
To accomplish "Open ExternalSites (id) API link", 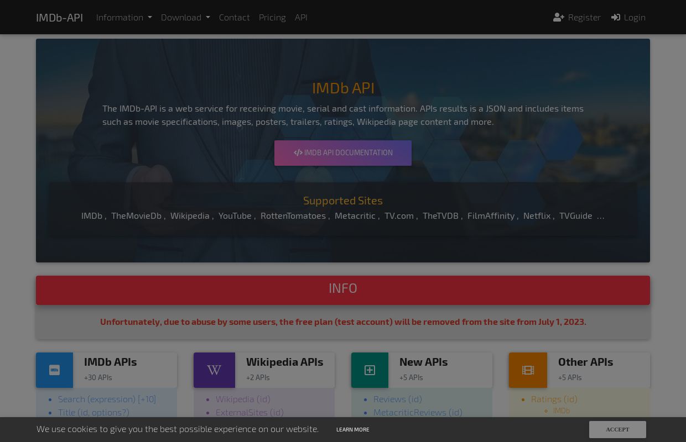I will click(x=250, y=412).
